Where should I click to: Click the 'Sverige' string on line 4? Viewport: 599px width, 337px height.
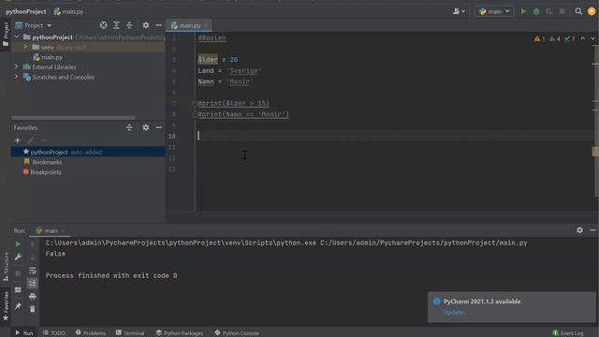click(243, 71)
